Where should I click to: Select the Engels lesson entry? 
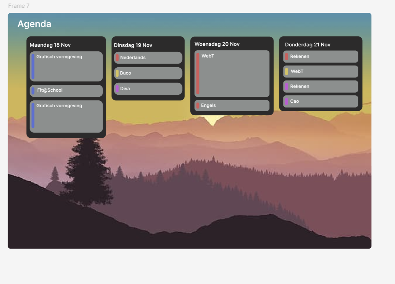pyautogui.click(x=232, y=105)
